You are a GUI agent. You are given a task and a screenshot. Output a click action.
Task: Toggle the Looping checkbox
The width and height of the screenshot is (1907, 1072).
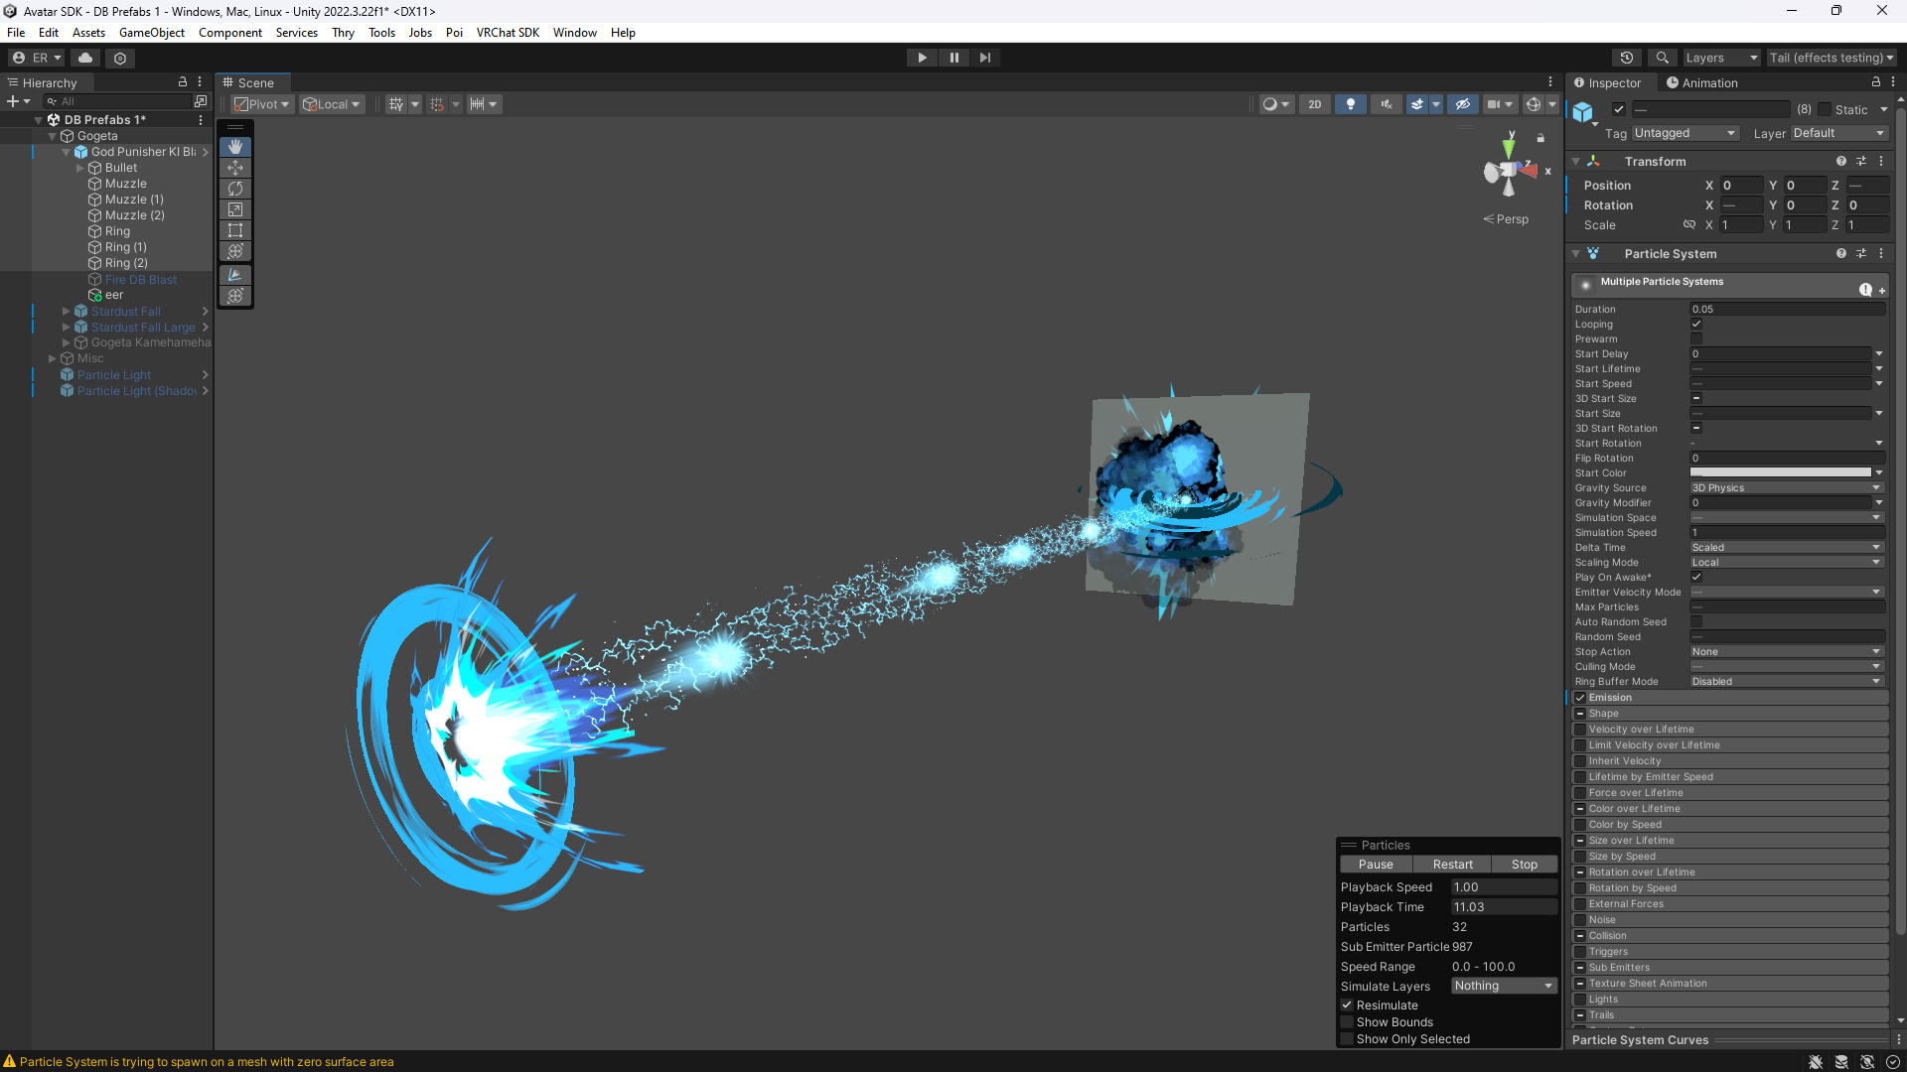1696,325
